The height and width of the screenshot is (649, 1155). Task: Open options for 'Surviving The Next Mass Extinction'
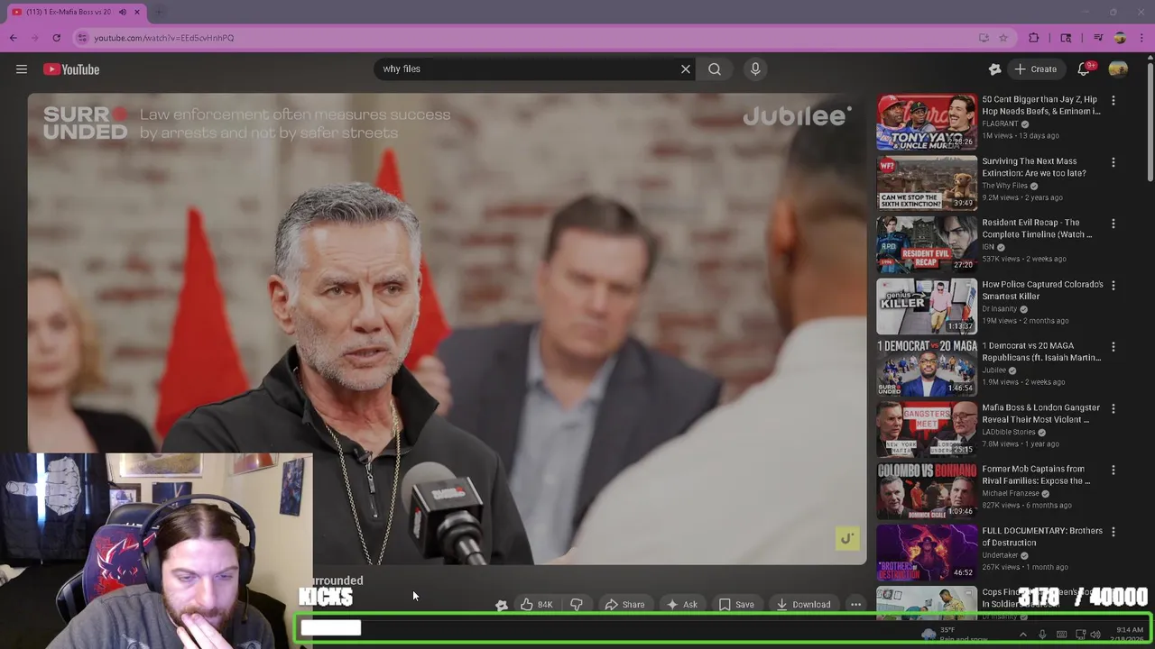[x=1113, y=162]
